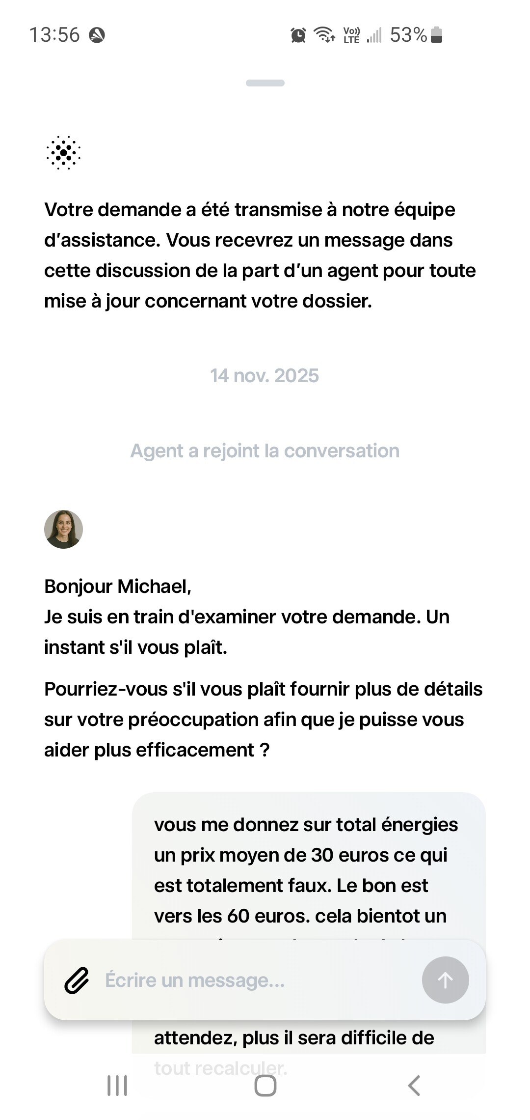
Task: Tap the alarm icon in status bar
Action: [298, 35]
